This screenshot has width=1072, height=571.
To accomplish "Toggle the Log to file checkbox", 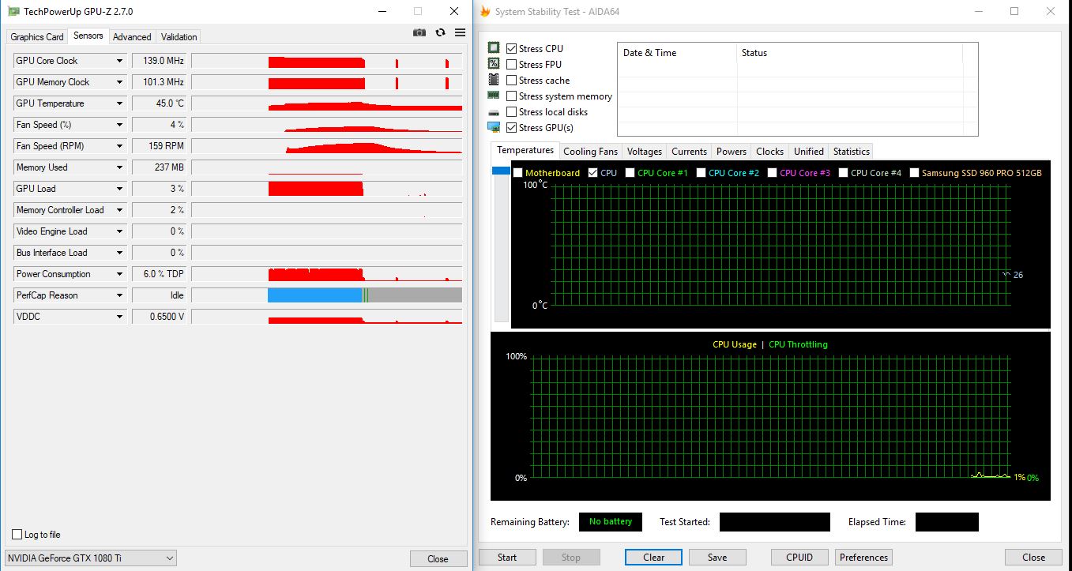I will (x=17, y=535).
